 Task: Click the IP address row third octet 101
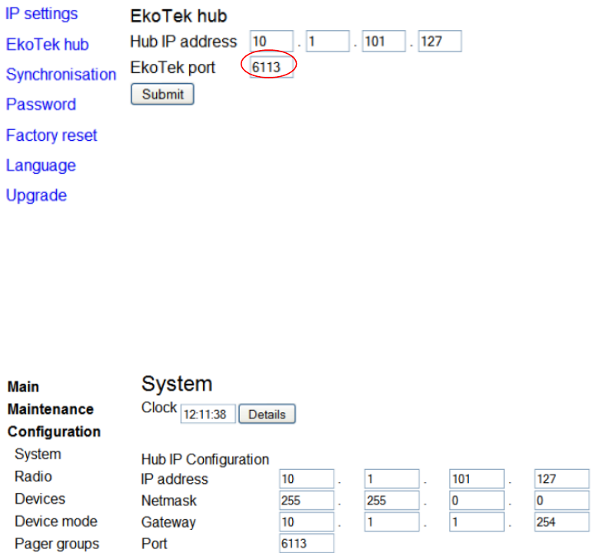pyautogui.click(x=477, y=479)
